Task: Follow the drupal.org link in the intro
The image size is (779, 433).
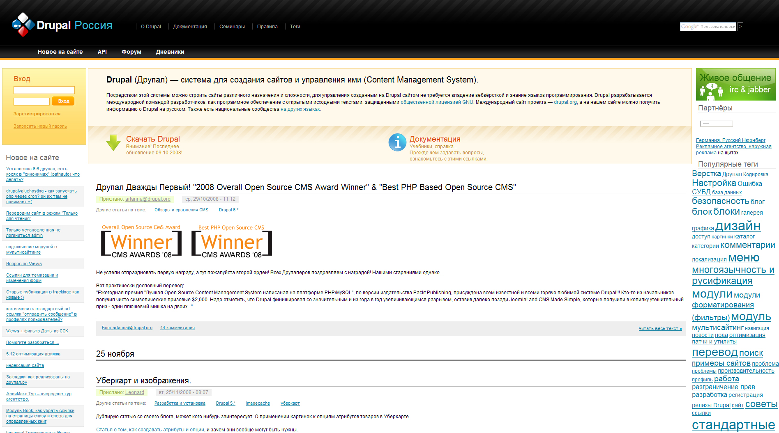Action: (x=565, y=102)
